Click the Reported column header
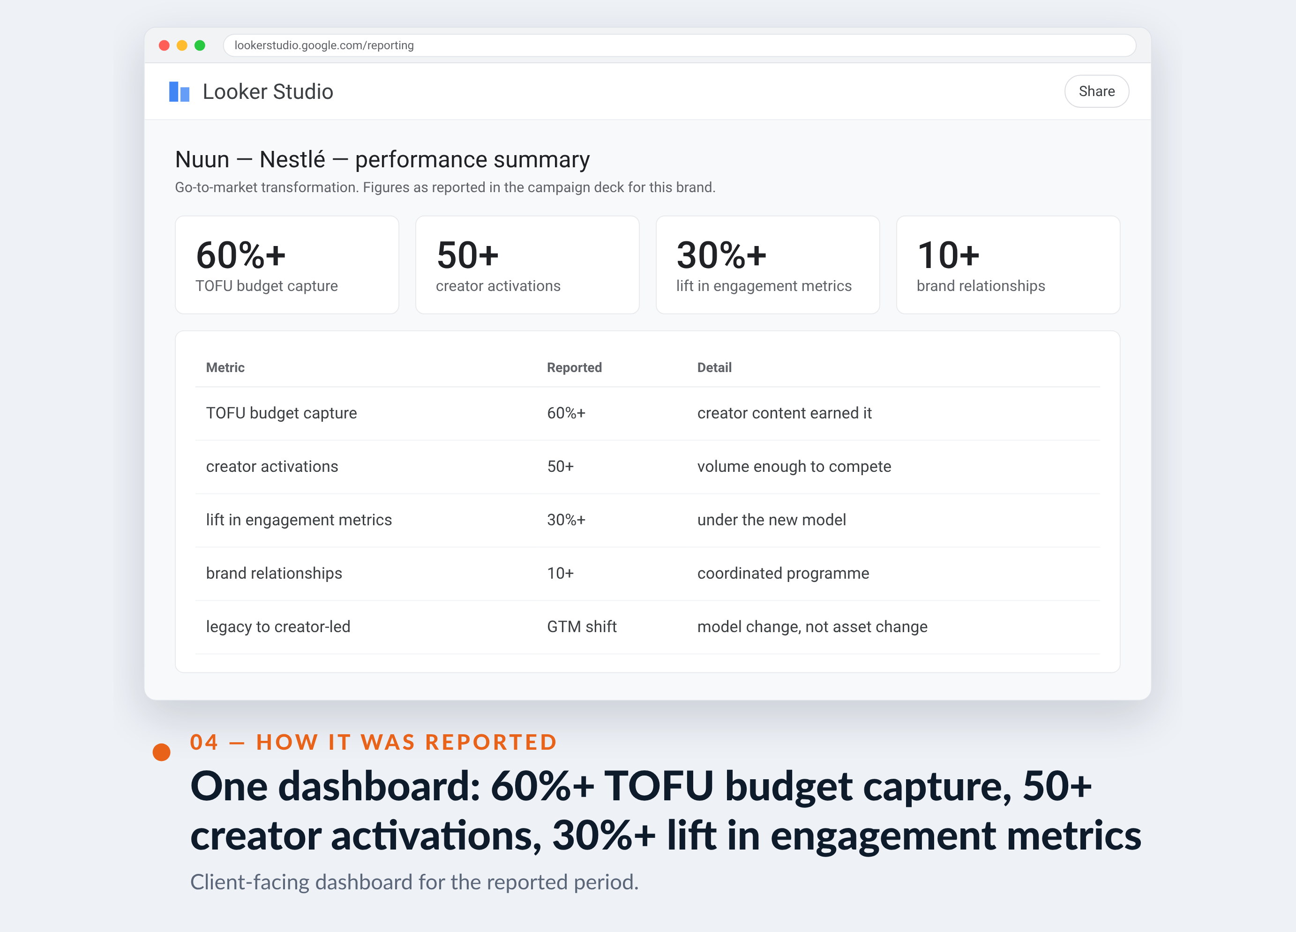The width and height of the screenshot is (1296, 932). (x=574, y=367)
